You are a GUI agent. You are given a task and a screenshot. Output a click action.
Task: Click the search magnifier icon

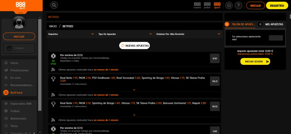click(54, 5)
